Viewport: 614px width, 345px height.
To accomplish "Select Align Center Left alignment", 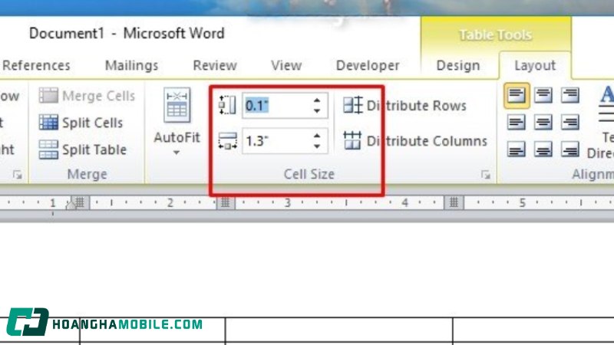I will coord(517,123).
